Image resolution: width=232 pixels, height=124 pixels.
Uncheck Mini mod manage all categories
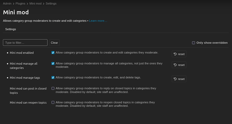[x=53, y=64]
